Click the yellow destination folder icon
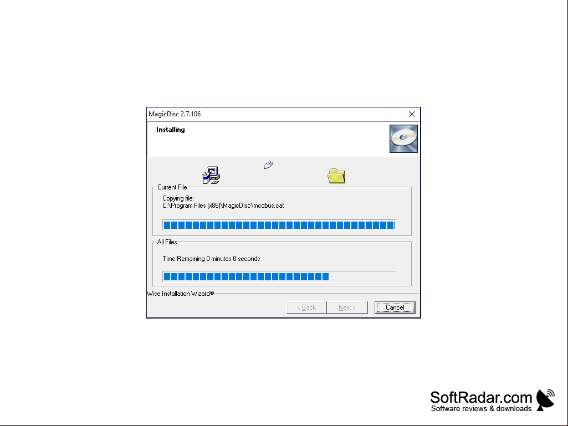The image size is (568, 426). (336, 176)
